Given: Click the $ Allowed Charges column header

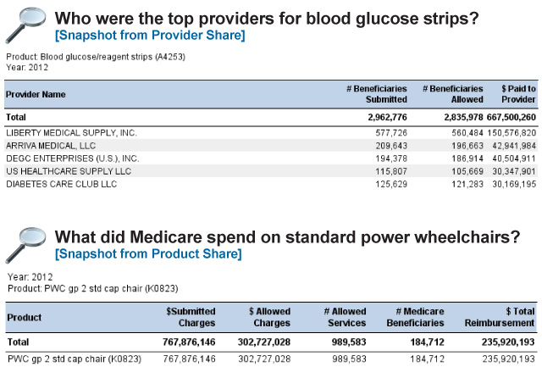Looking at the screenshot, I should pos(269,317).
